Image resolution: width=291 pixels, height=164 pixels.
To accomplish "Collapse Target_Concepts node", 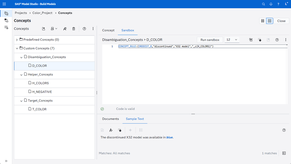I will [x=21, y=101].
